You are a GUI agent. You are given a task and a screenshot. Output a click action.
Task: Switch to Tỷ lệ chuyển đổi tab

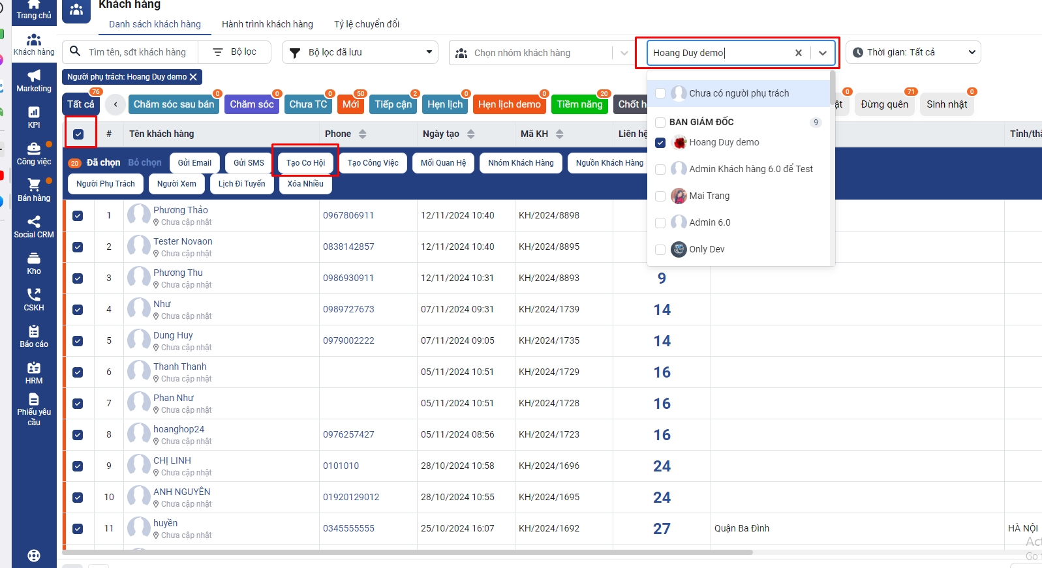pos(367,24)
